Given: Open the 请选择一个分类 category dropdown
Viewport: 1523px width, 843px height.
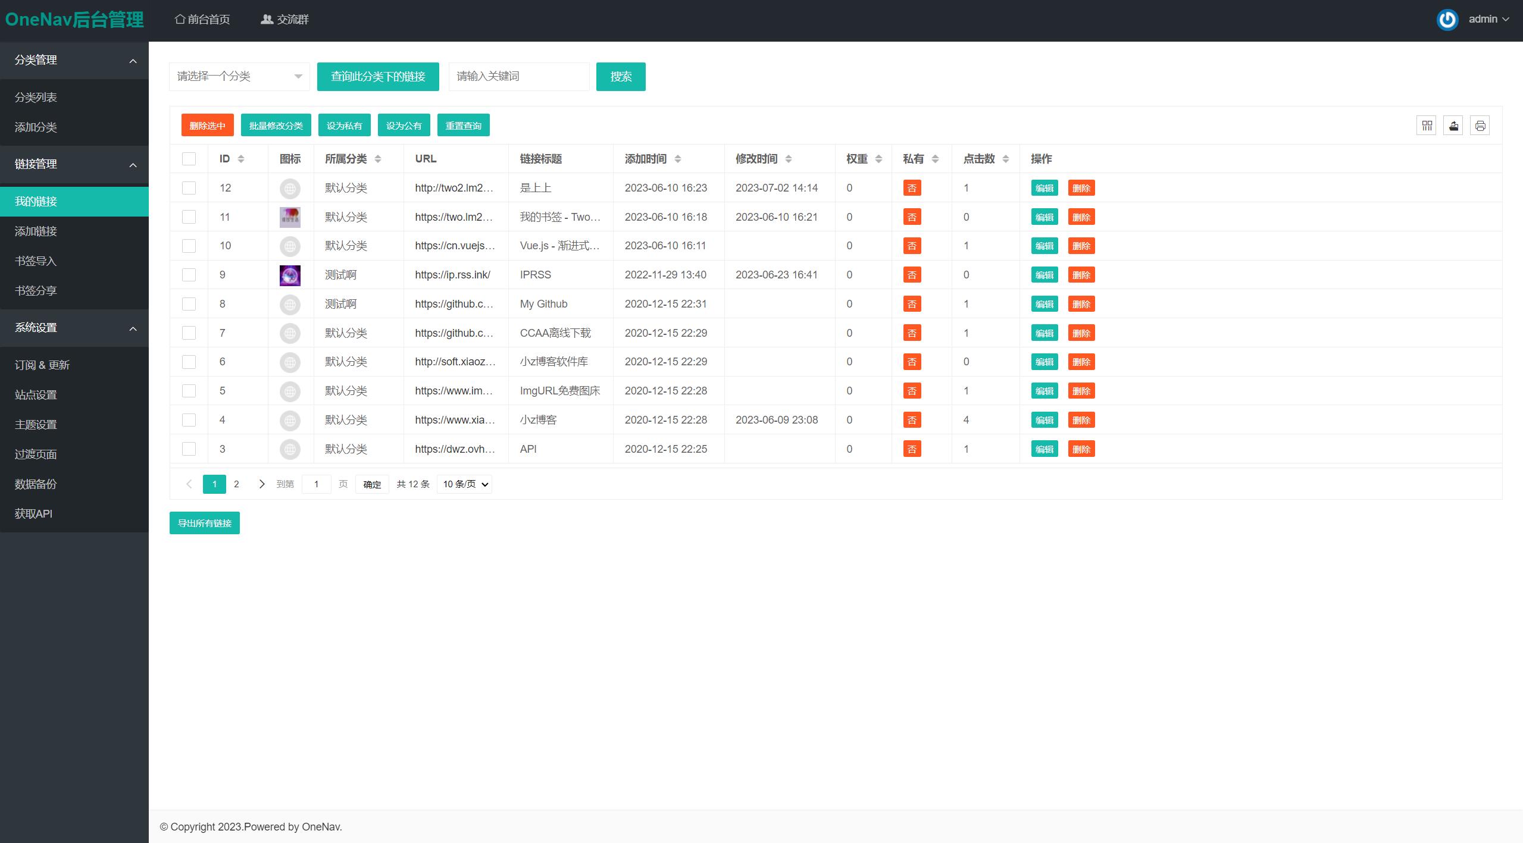Looking at the screenshot, I should coord(239,77).
